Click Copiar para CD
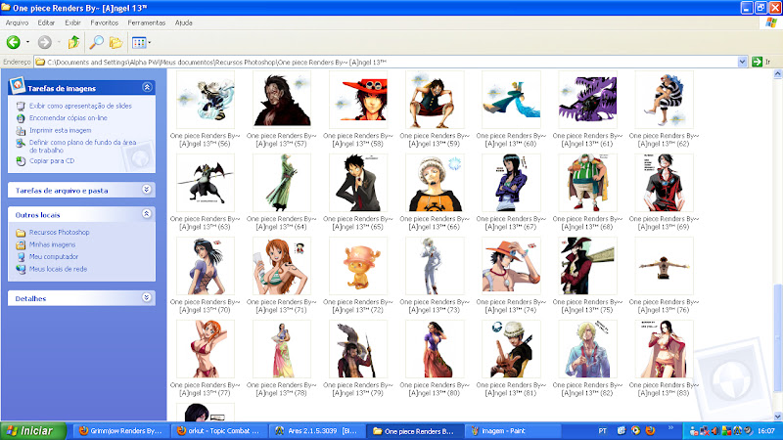This screenshot has width=783, height=440. coord(52,160)
